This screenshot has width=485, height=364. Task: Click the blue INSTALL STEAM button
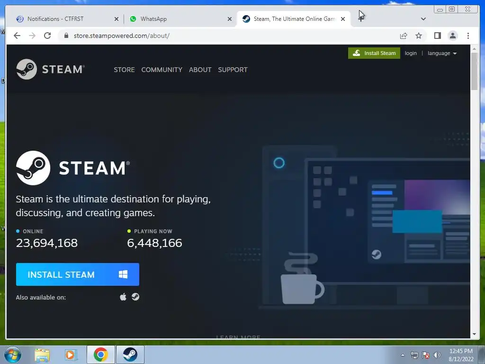[78, 274]
